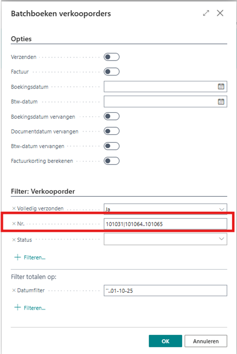This screenshot has height=354, width=237.
Task: Enable Factuurkorting berekenen
Action: 111,161
